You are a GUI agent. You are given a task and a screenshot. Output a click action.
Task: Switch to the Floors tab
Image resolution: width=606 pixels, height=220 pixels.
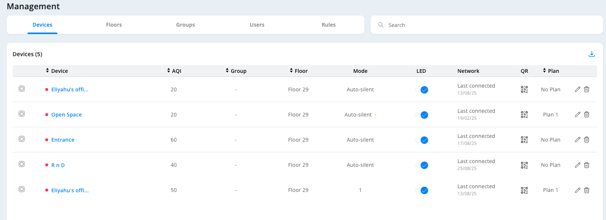point(114,25)
